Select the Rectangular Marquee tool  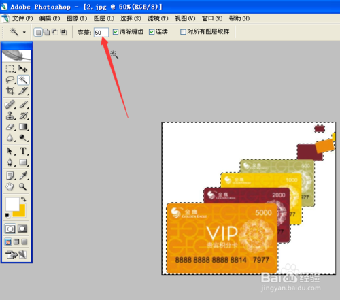click(10, 69)
